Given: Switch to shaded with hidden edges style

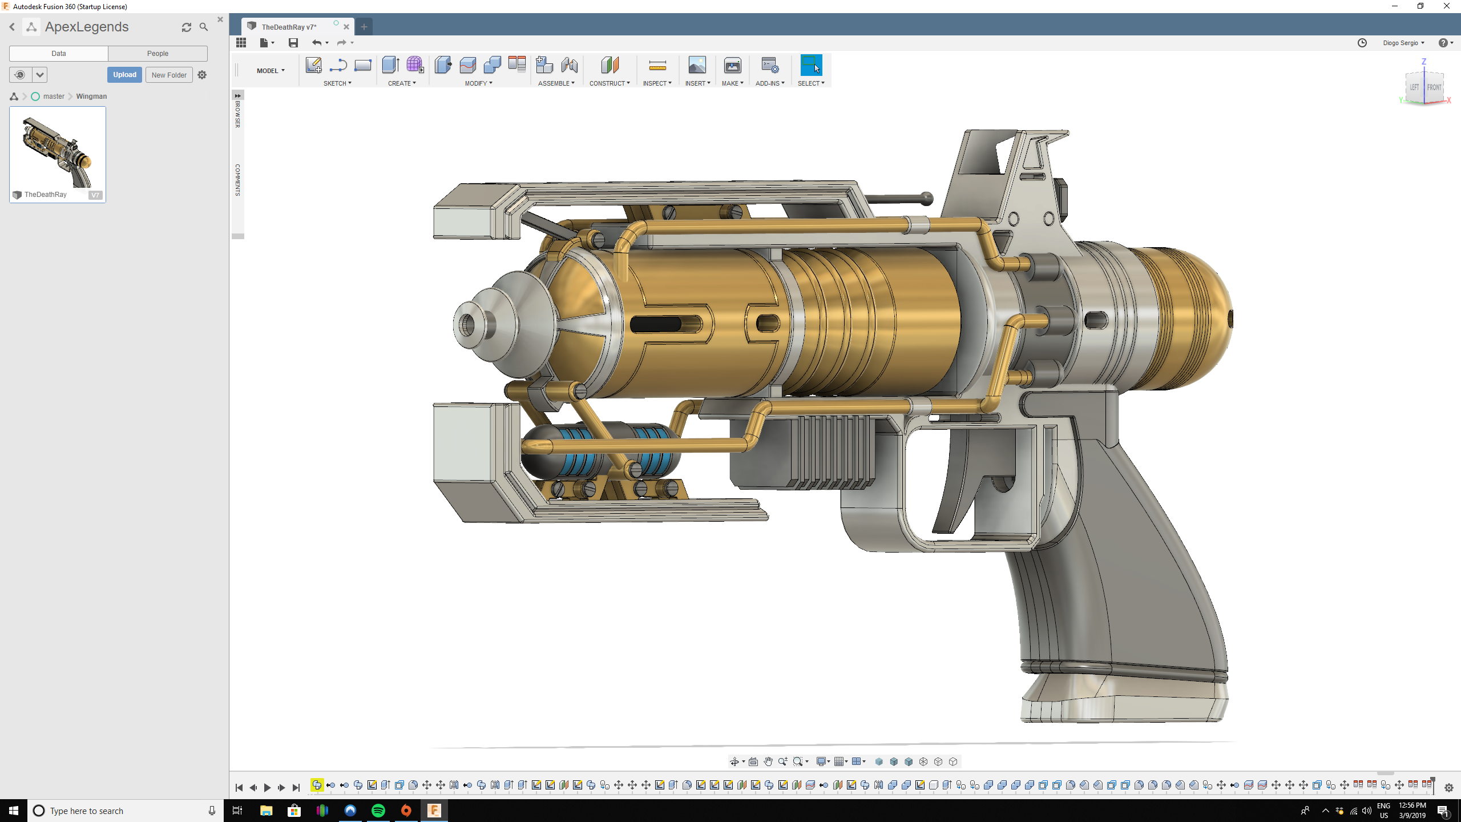Looking at the screenshot, I should click(x=894, y=761).
